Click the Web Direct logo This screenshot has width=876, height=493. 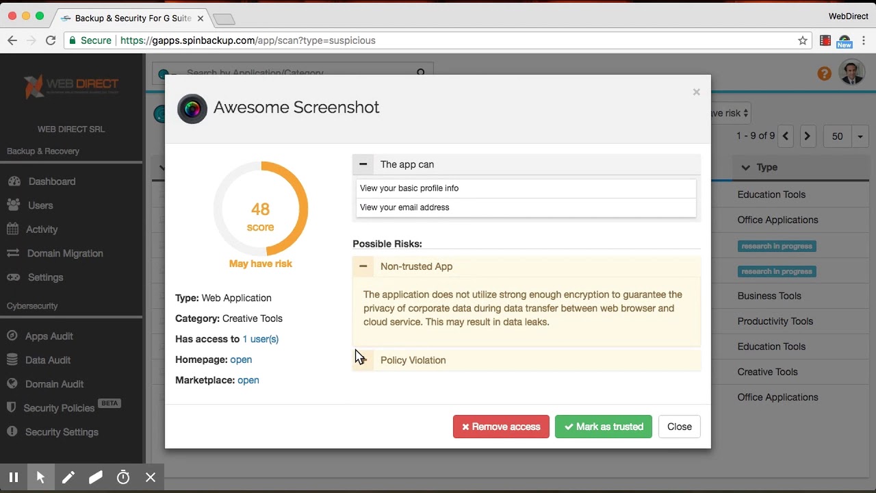click(71, 86)
